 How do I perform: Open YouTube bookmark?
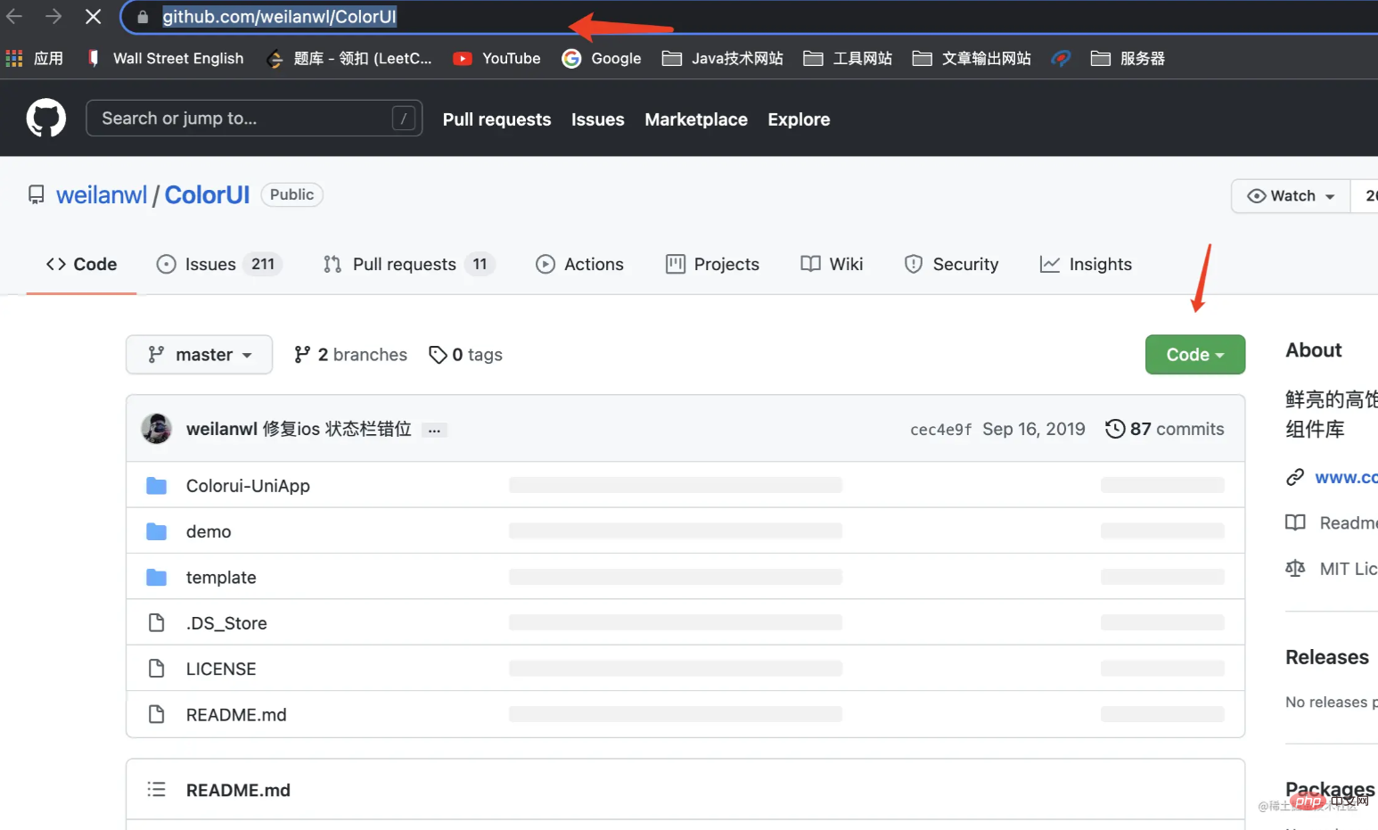(x=496, y=58)
